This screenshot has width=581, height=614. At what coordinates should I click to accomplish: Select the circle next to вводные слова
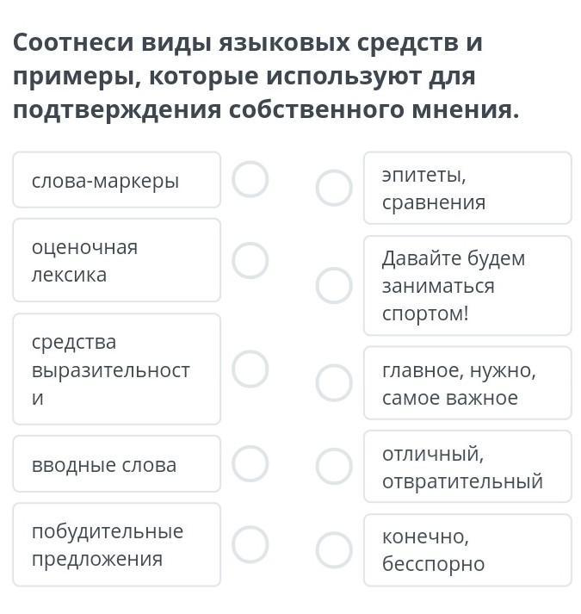pos(250,464)
